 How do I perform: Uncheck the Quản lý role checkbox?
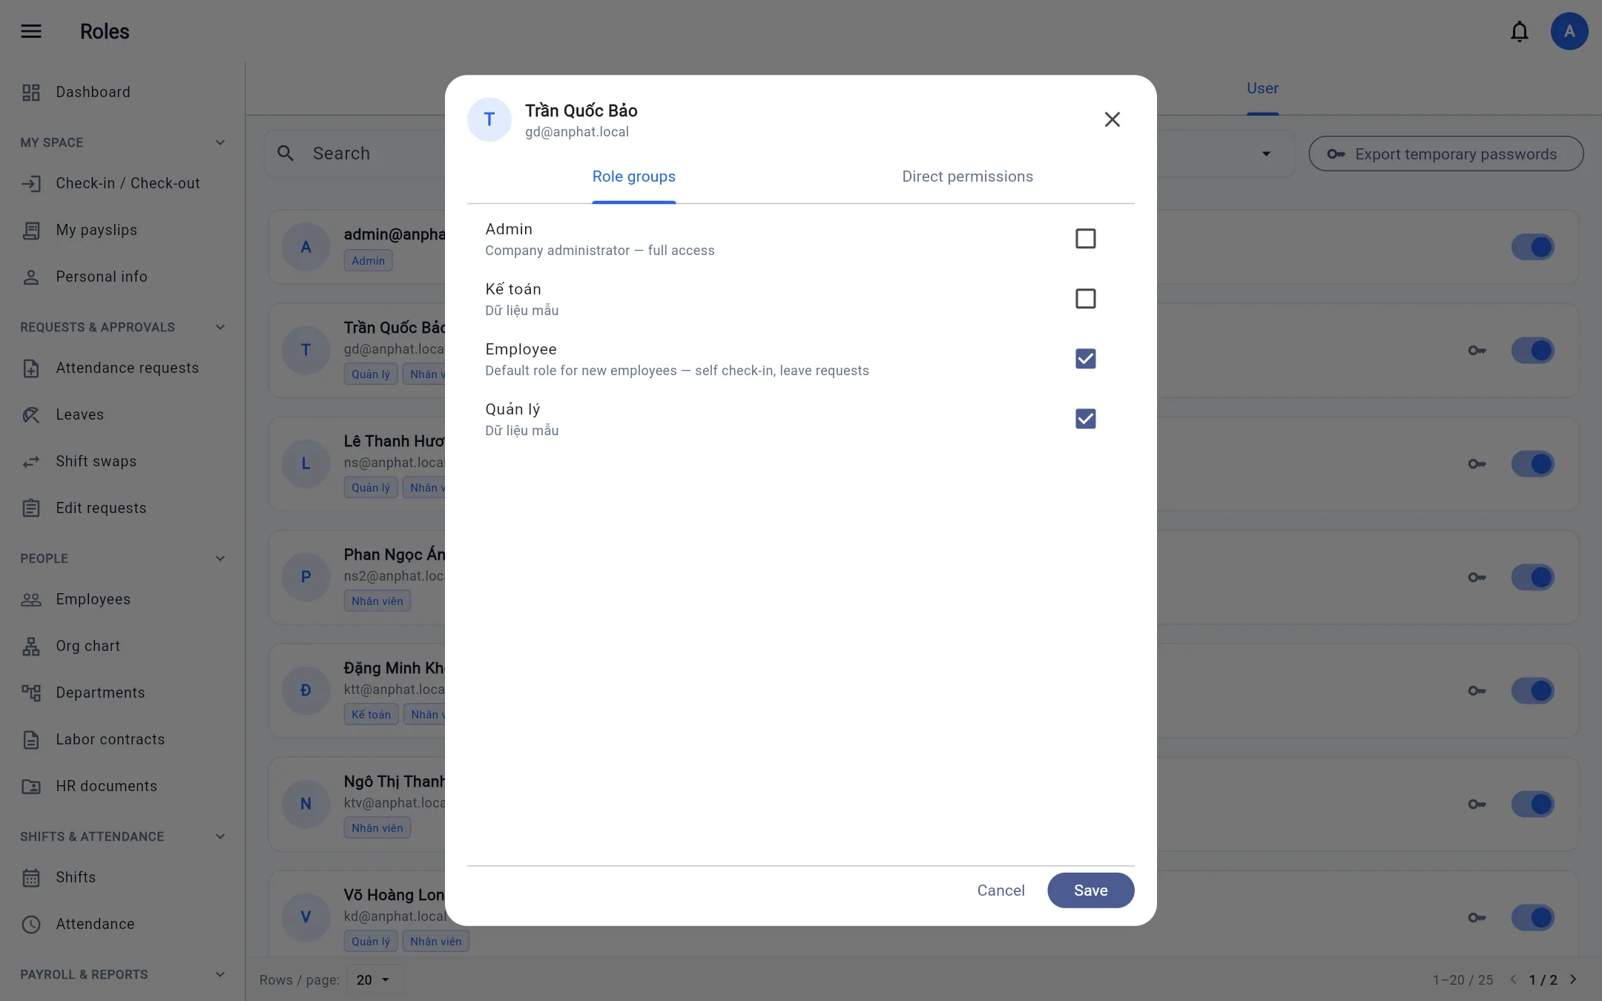(x=1085, y=419)
